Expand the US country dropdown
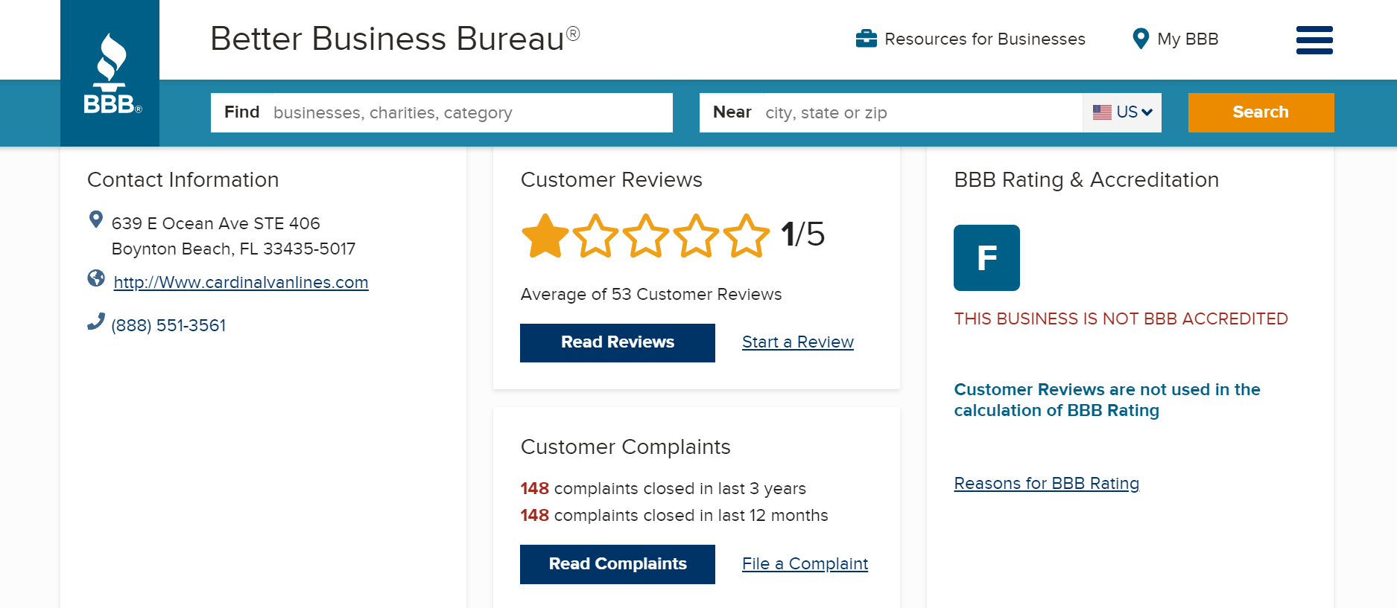1397x608 pixels. pyautogui.click(x=1122, y=112)
